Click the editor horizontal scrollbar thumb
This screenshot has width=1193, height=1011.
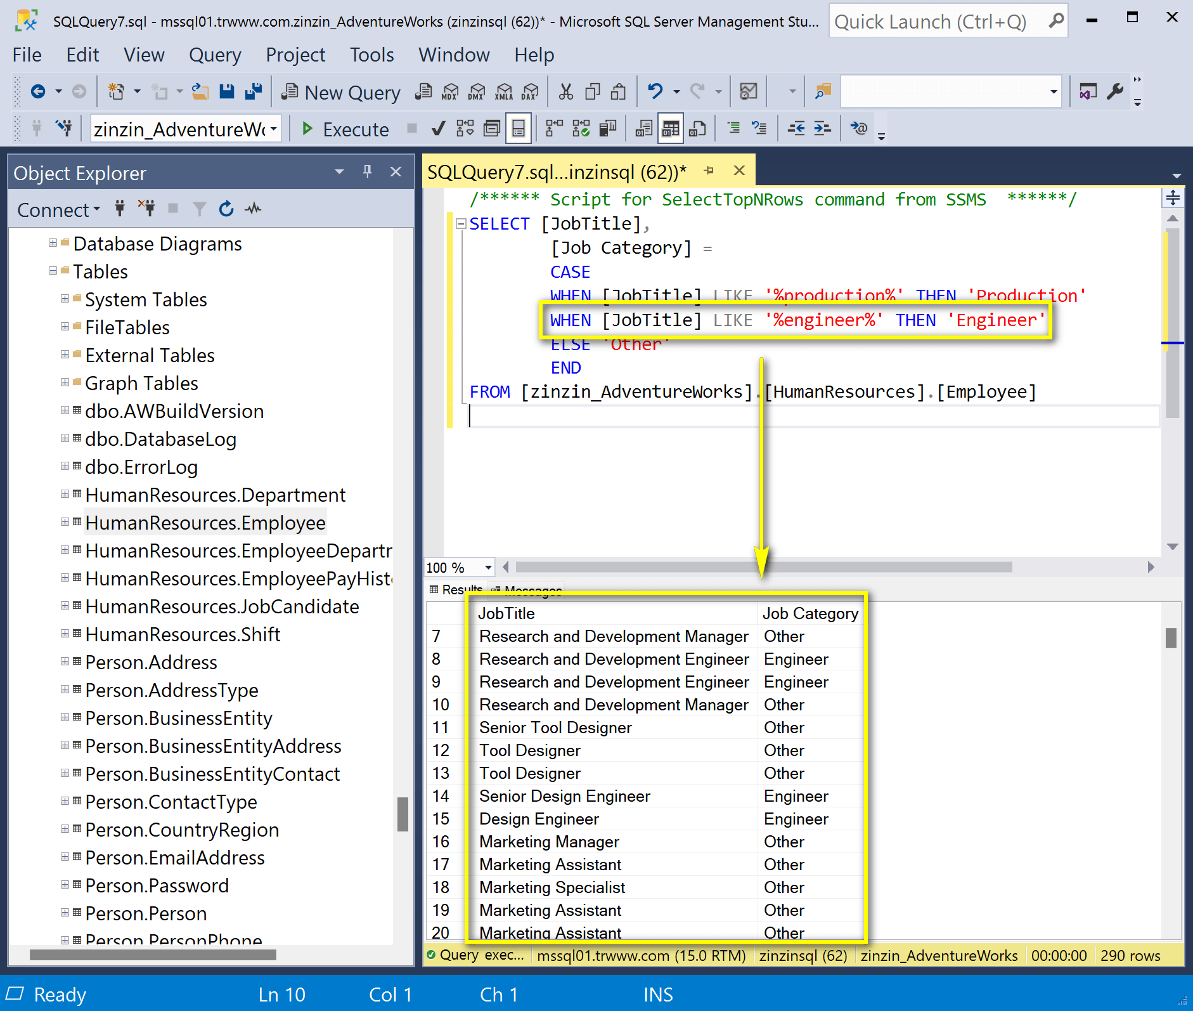click(763, 567)
